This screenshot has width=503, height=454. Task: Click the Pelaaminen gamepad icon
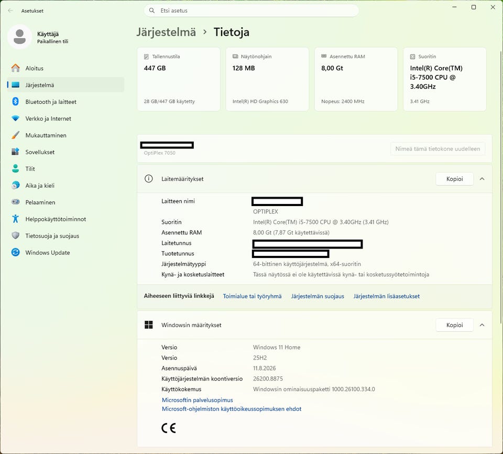(x=15, y=202)
